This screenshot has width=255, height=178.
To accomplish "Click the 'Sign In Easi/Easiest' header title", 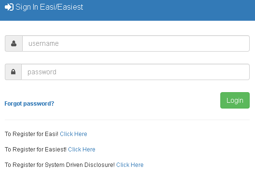I will click(x=49, y=7).
